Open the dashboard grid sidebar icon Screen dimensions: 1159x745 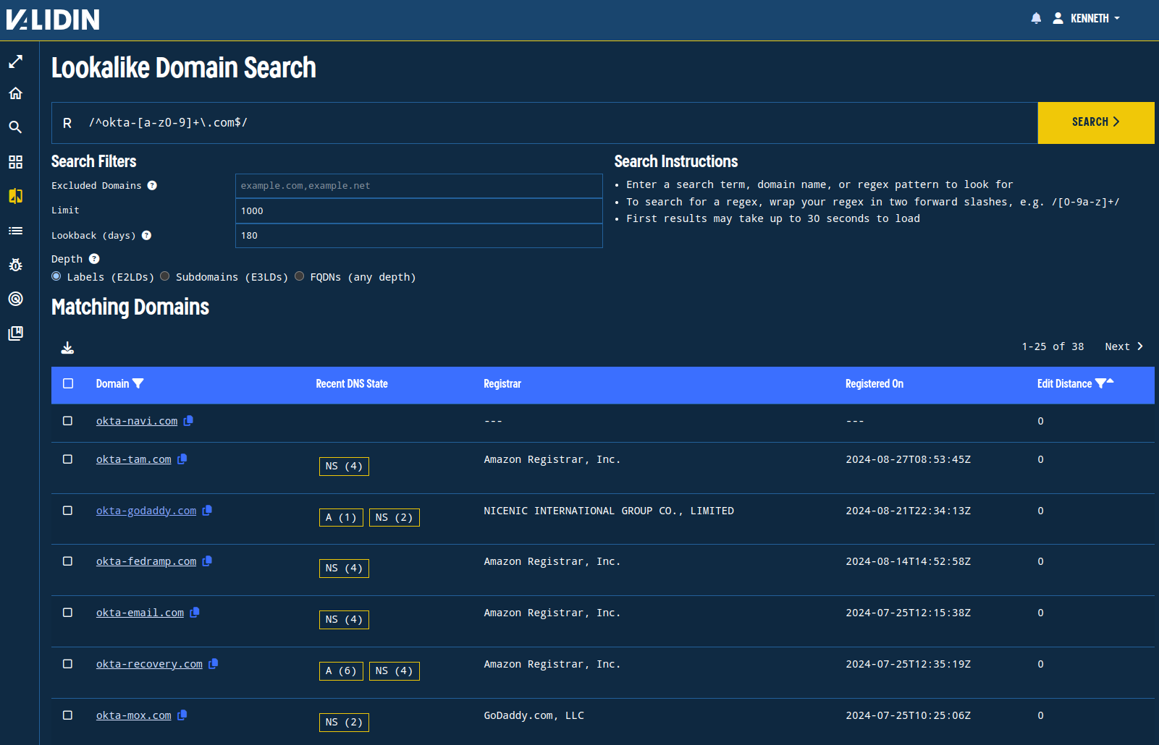click(15, 161)
